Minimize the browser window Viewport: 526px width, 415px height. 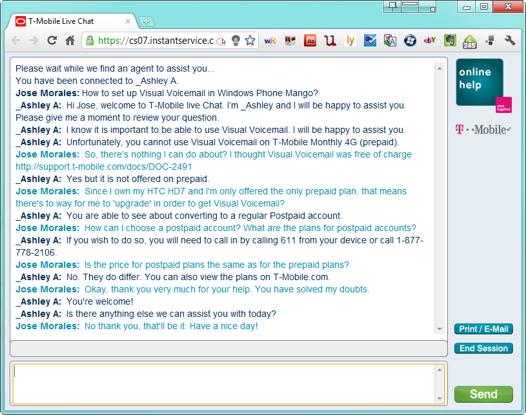(x=467, y=6)
